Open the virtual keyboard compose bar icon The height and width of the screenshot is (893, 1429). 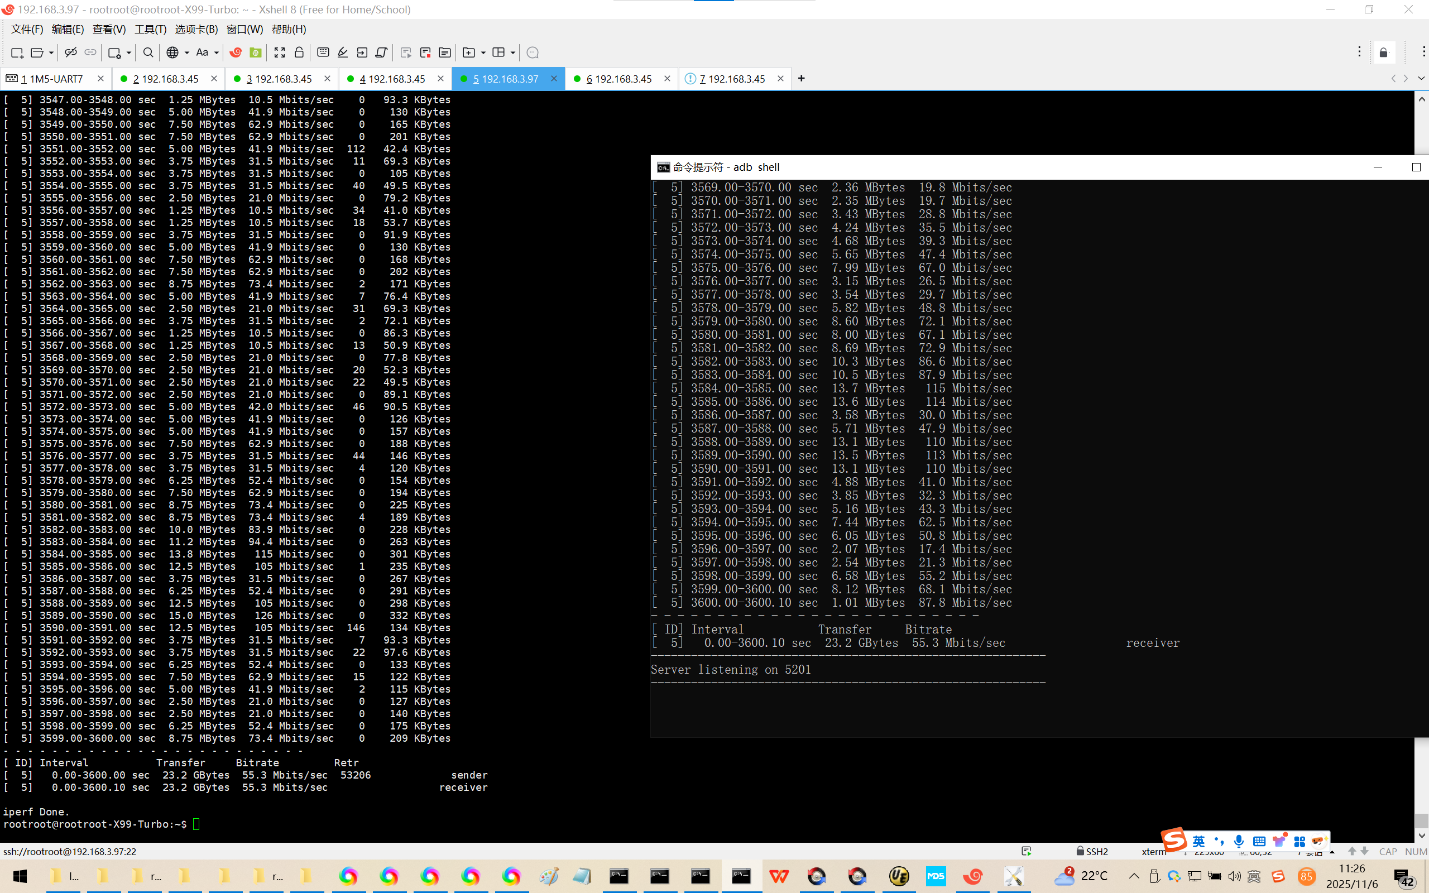[x=323, y=52]
